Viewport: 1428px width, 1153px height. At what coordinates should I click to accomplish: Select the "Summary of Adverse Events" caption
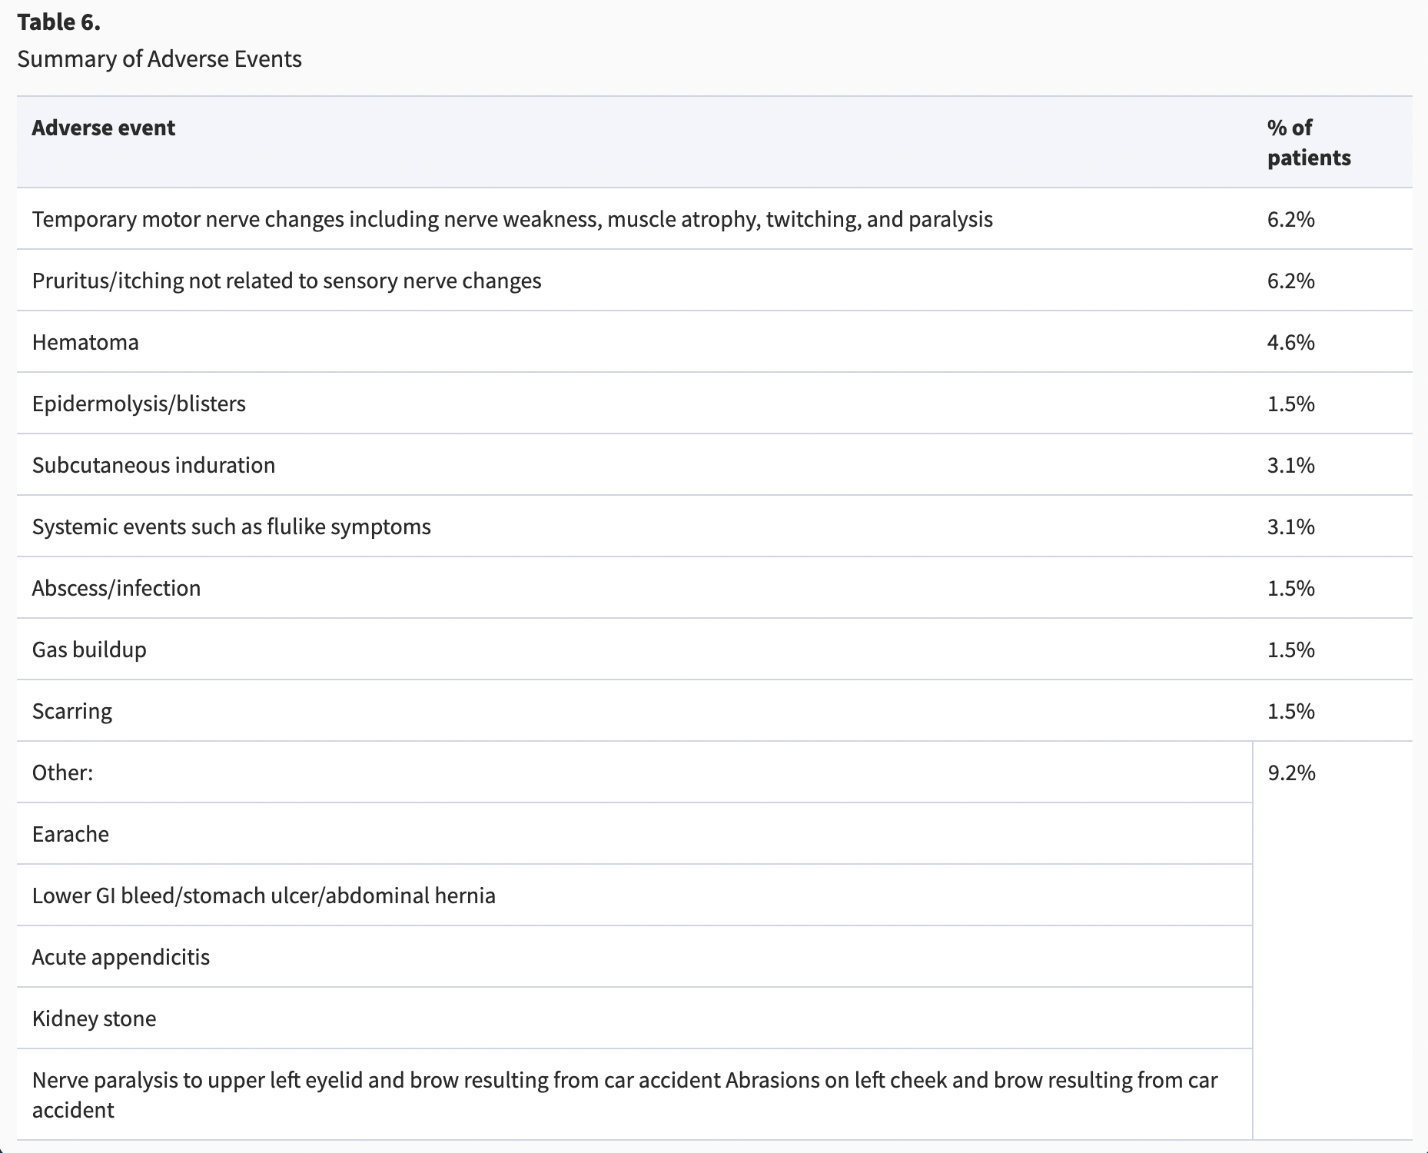pos(159,59)
